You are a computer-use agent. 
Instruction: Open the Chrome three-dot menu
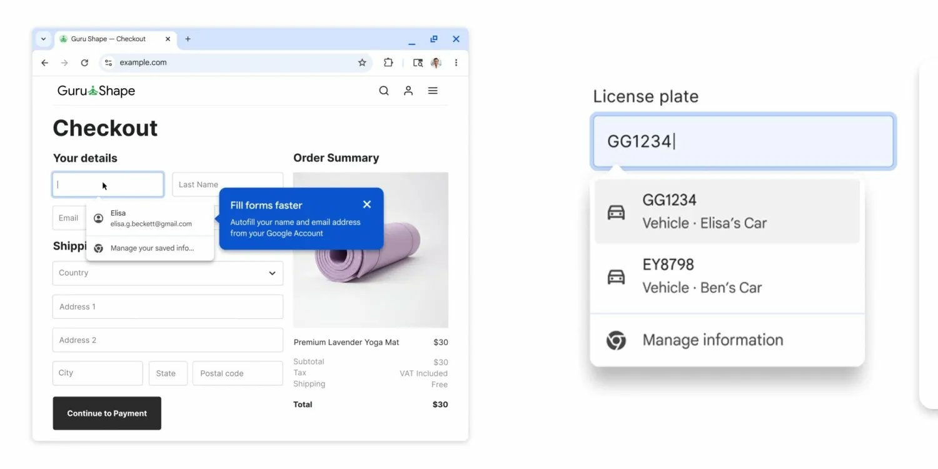(456, 63)
